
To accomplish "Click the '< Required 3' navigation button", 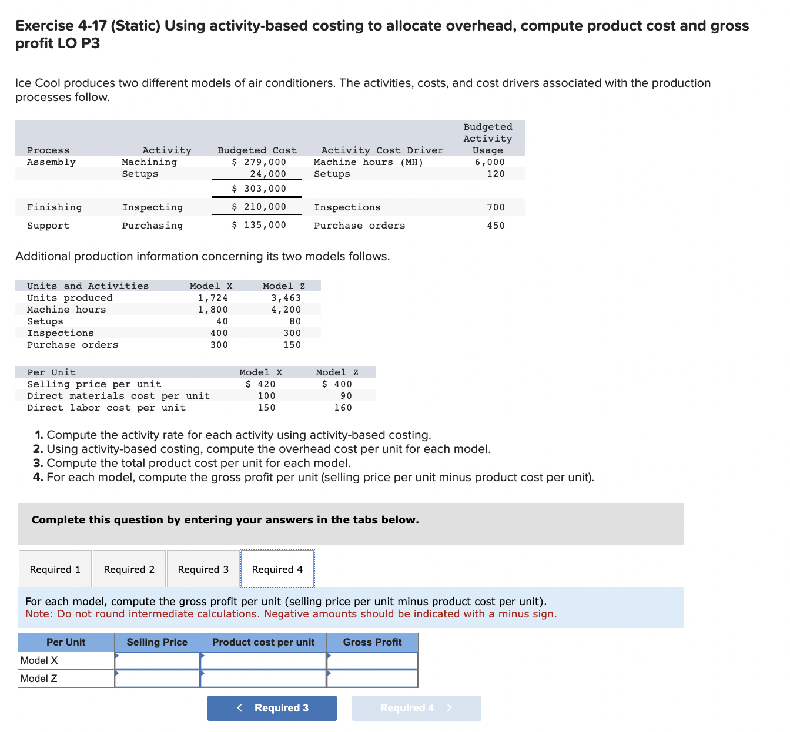I will (x=272, y=707).
